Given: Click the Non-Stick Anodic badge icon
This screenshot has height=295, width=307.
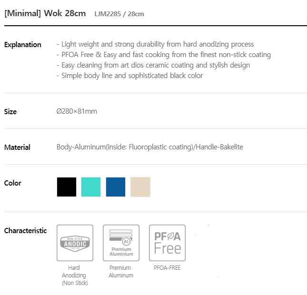Looking at the screenshot, I should 74,243.
